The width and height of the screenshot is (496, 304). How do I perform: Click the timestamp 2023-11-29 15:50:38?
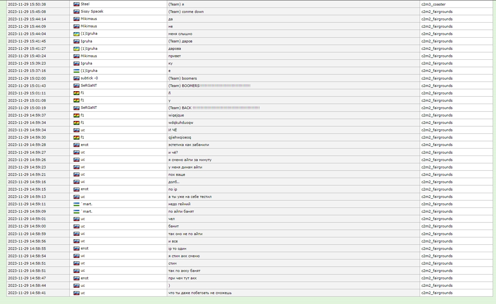coord(27,4)
